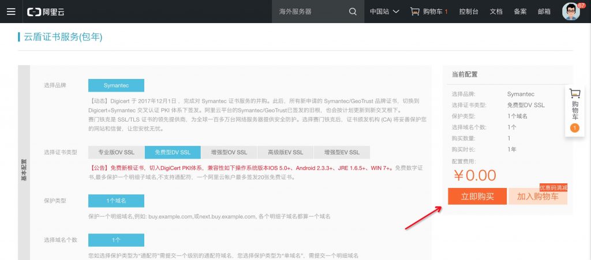Image resolution: width=591 pixels, height=260 pixels.
Task: Click the ¥0.00 price text
Action: coord(475,175)
